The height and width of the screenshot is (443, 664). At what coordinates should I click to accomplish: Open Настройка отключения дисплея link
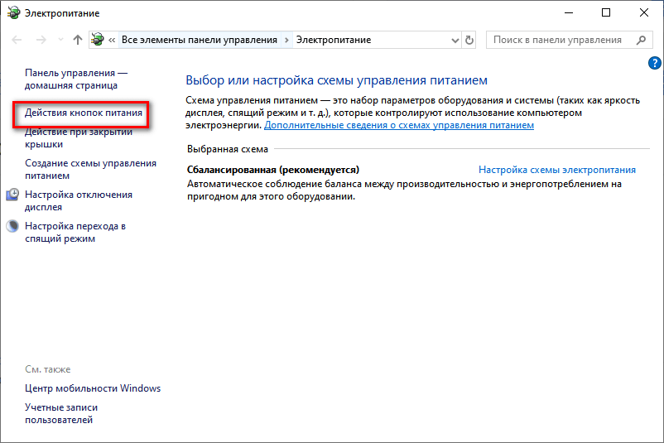pyautogui.click(x=79, y=200)
